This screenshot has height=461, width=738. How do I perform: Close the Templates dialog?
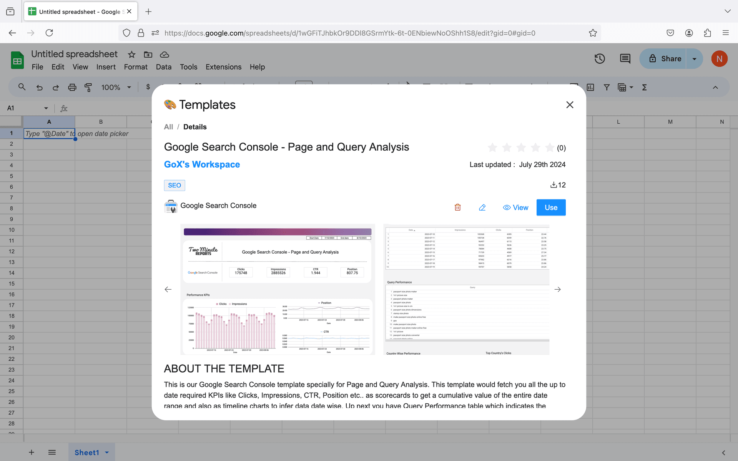tap(570, 105)
